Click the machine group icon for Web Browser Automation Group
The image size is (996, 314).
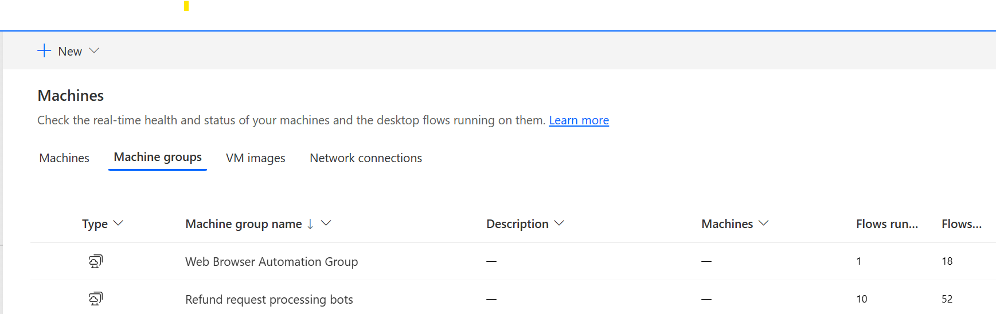[x=96, y=261]
